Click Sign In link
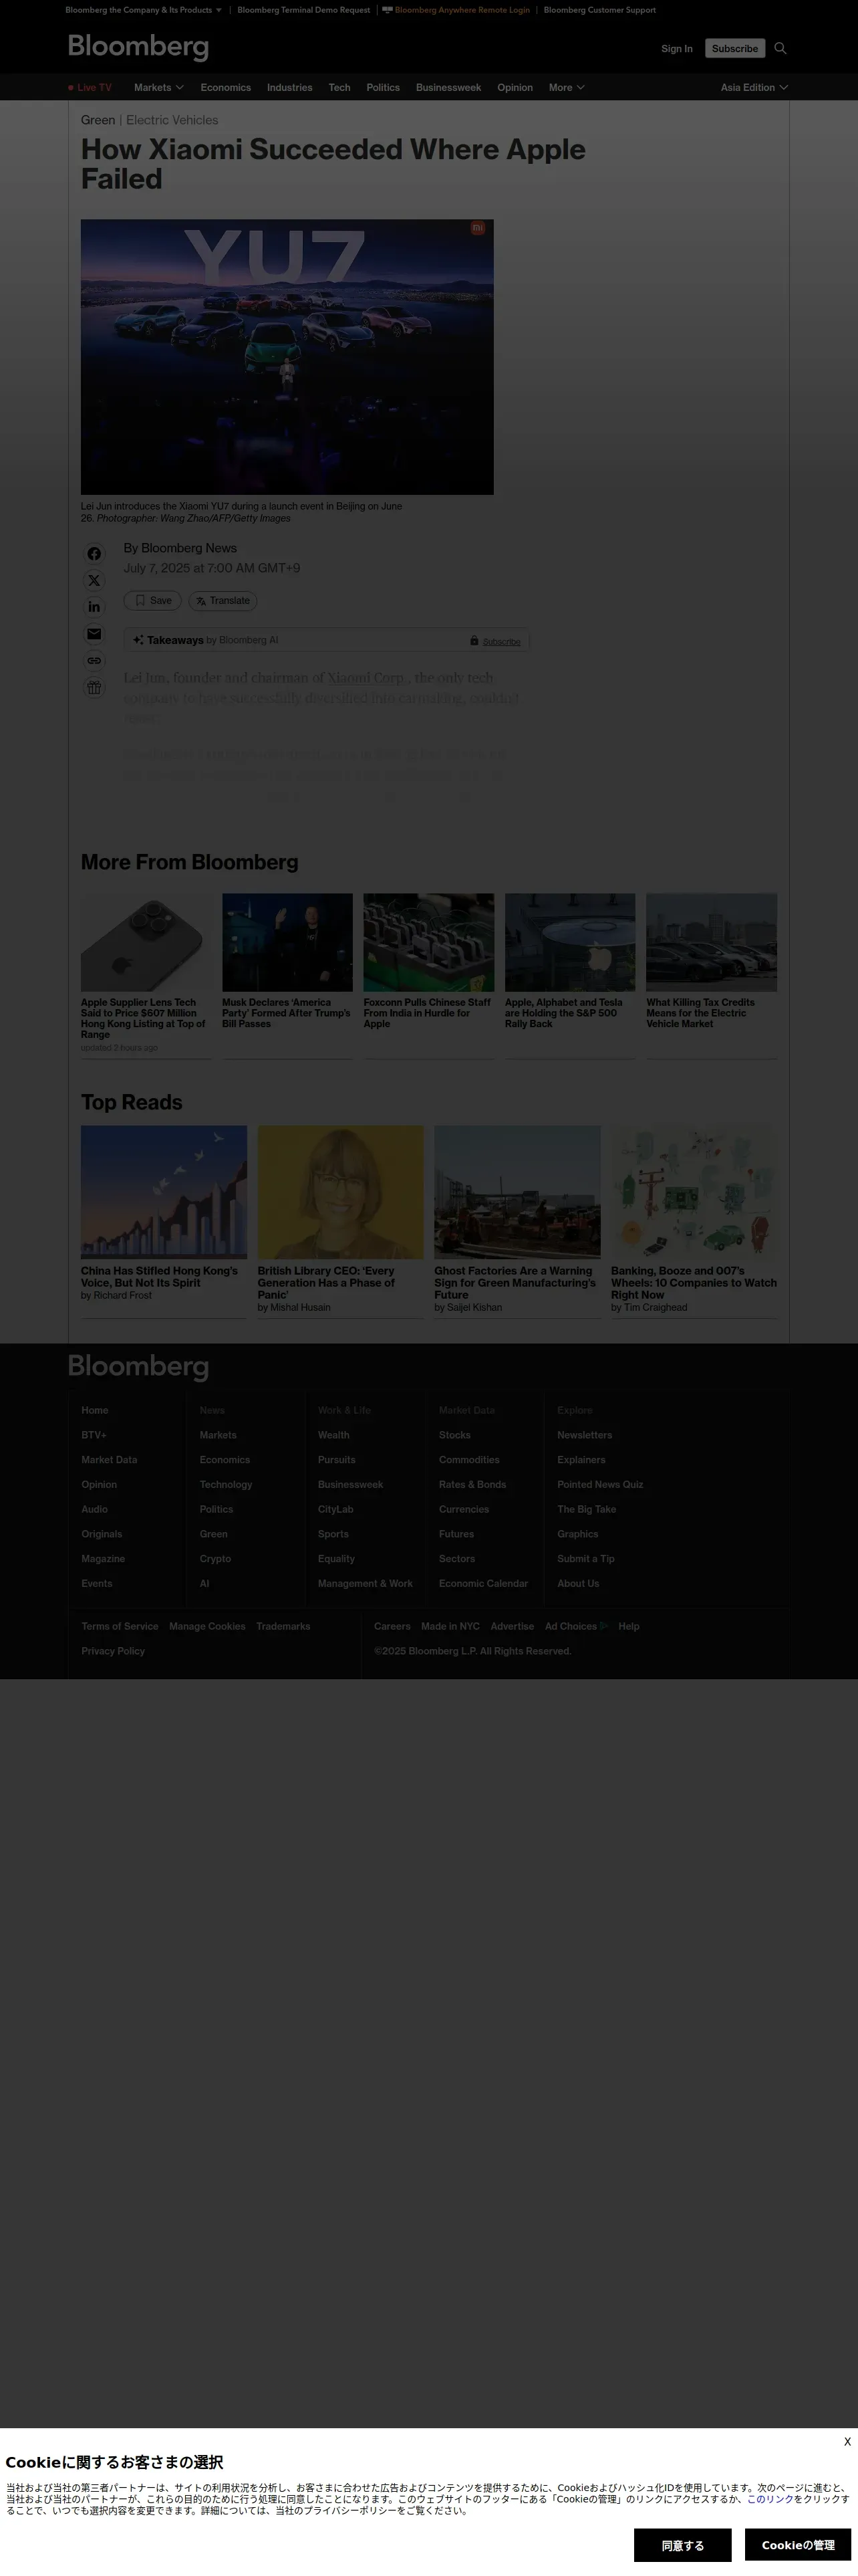 click(x=676, y=48)
